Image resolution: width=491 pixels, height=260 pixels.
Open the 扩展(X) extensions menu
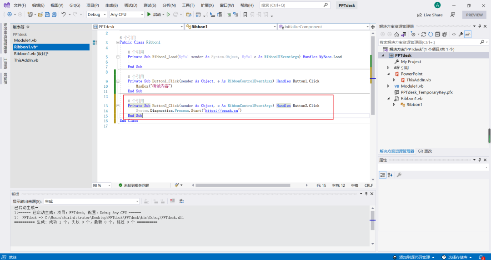tap(207, 5)
